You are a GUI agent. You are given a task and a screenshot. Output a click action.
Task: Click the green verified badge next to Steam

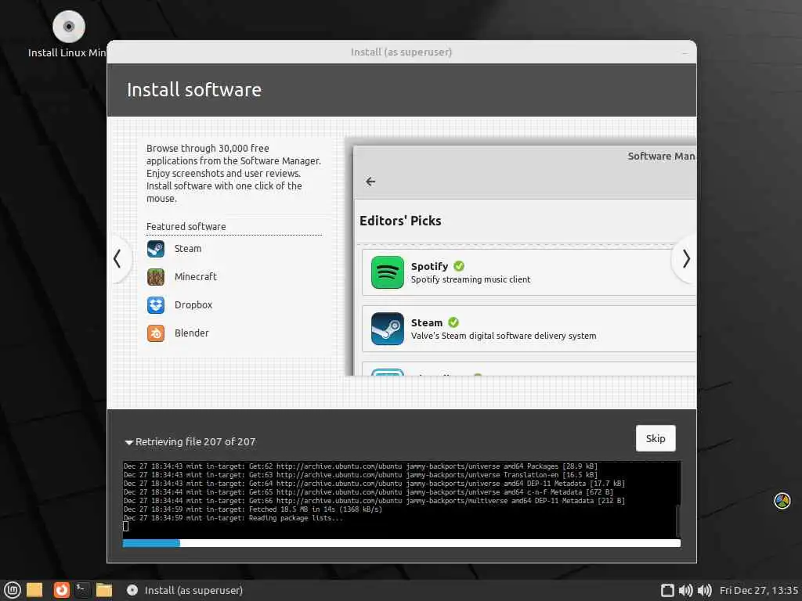tap(453, 322)
